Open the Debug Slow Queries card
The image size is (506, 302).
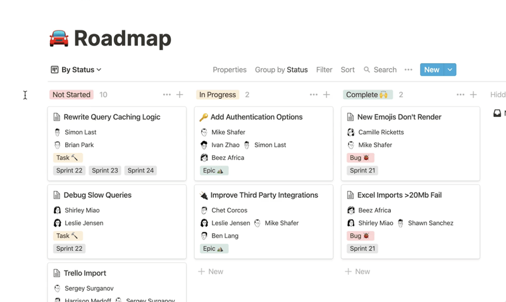[x=117, y=222]
